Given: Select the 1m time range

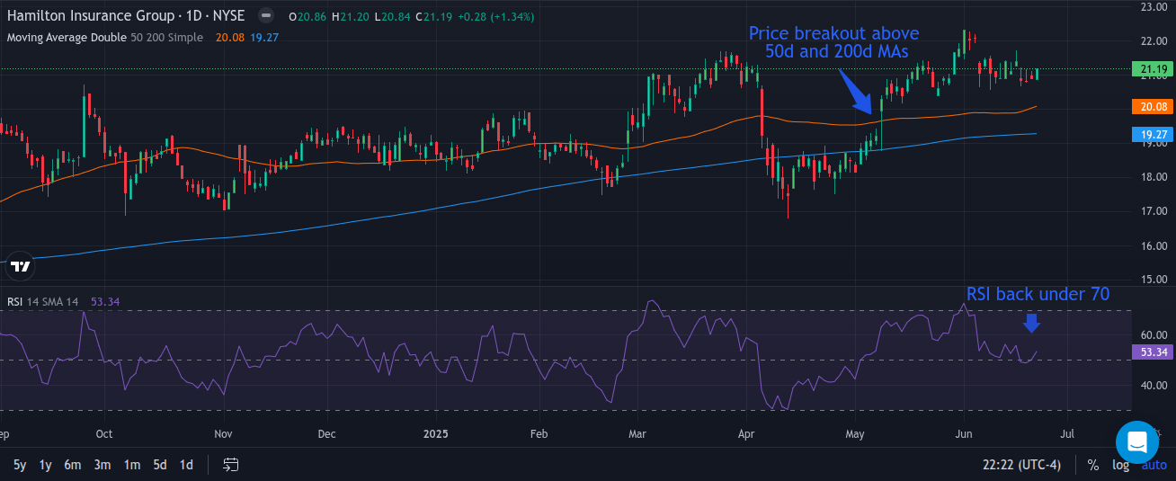Looking at the screenshot, I should click(x=132, y=465).
